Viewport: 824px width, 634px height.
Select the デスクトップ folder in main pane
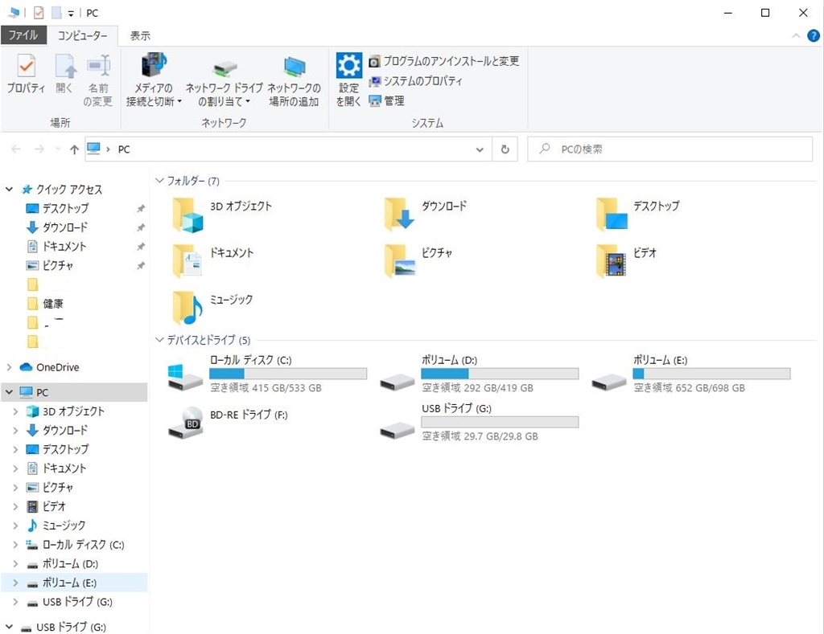coord(638,214)
